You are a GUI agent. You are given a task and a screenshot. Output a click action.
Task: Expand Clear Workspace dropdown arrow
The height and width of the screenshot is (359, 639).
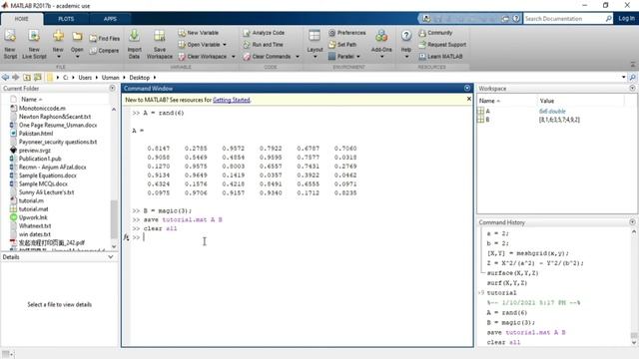(x=233, y=57)
